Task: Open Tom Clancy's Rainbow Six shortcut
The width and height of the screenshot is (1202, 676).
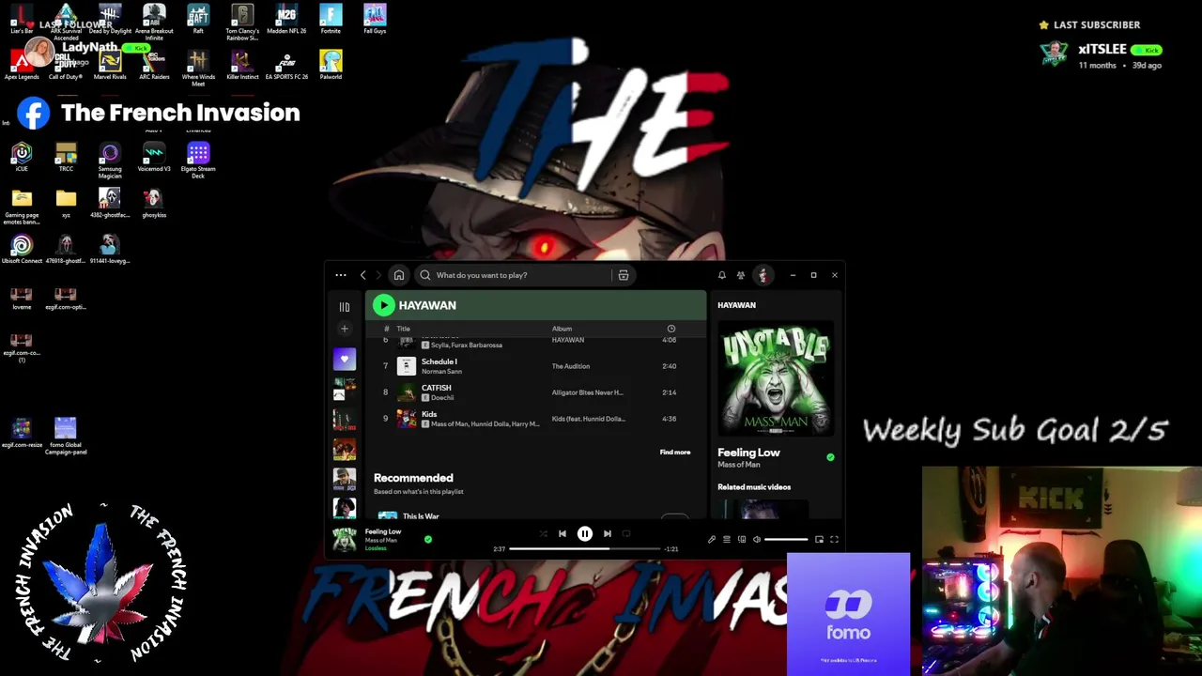Action: pos(242,23)
